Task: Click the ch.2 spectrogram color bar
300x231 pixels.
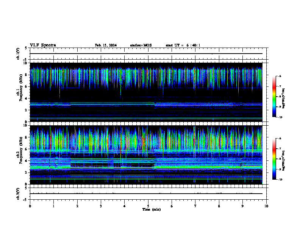Action: [x=274, y=159]
